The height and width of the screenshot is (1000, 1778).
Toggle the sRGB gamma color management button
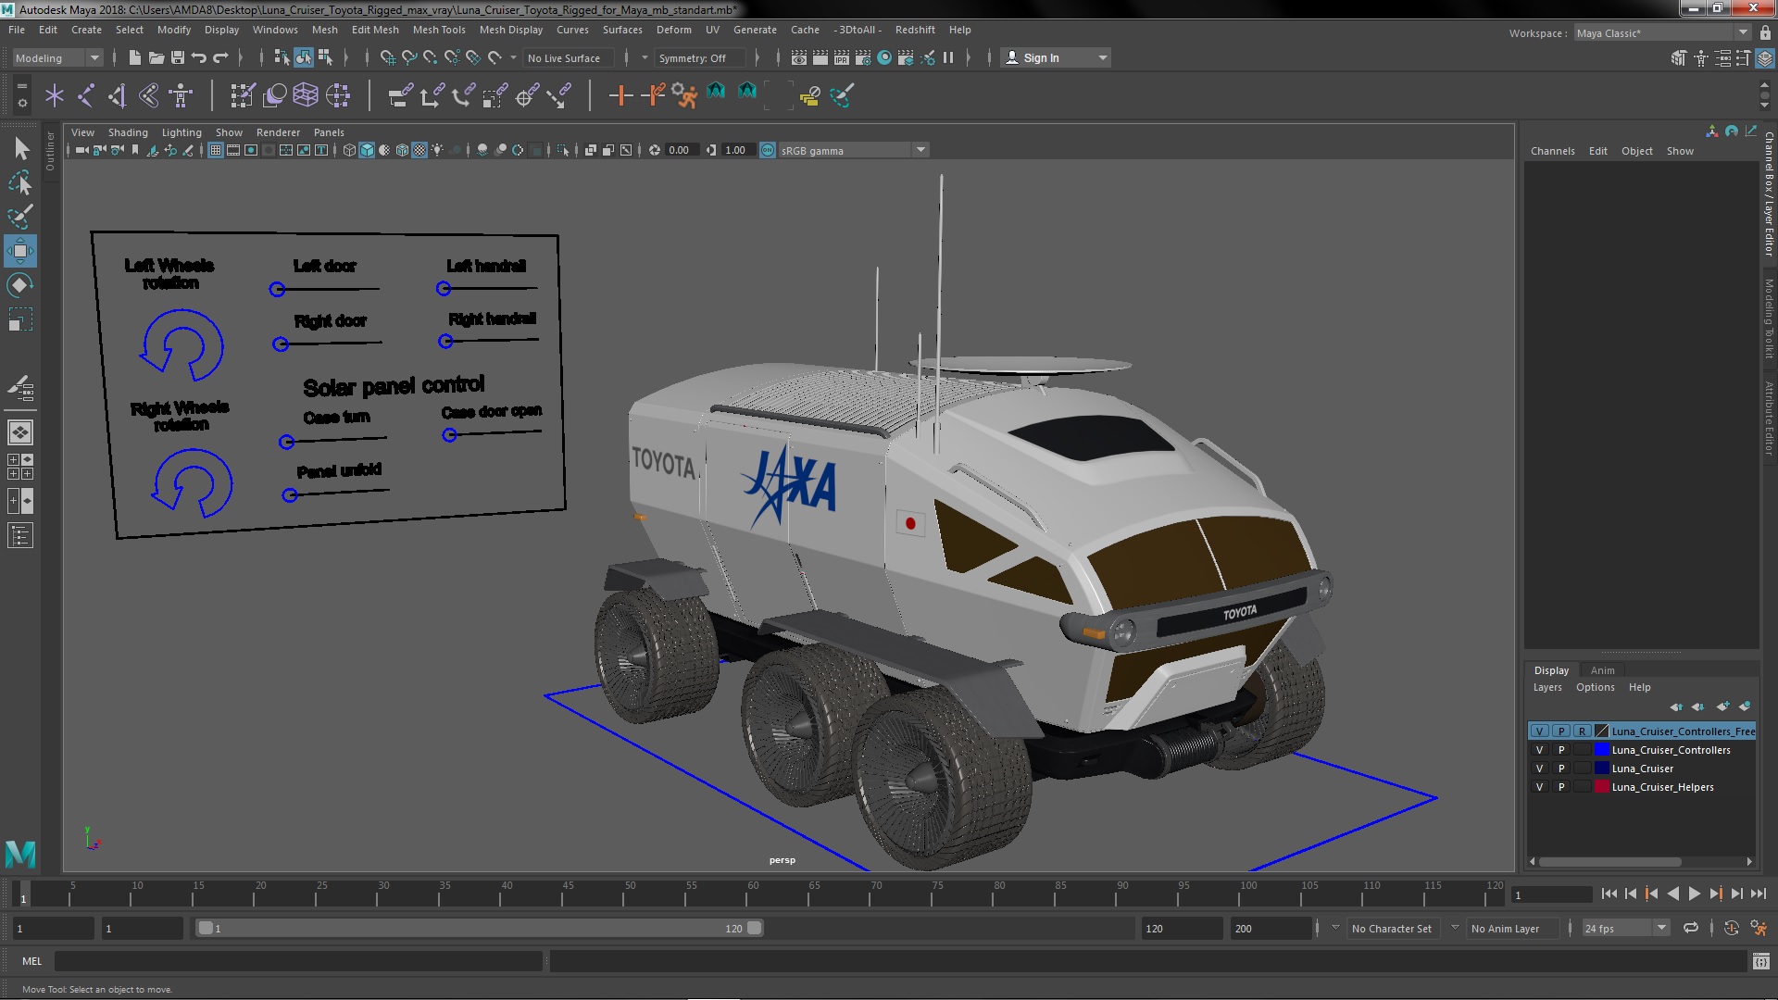click(x=768, y=150)
